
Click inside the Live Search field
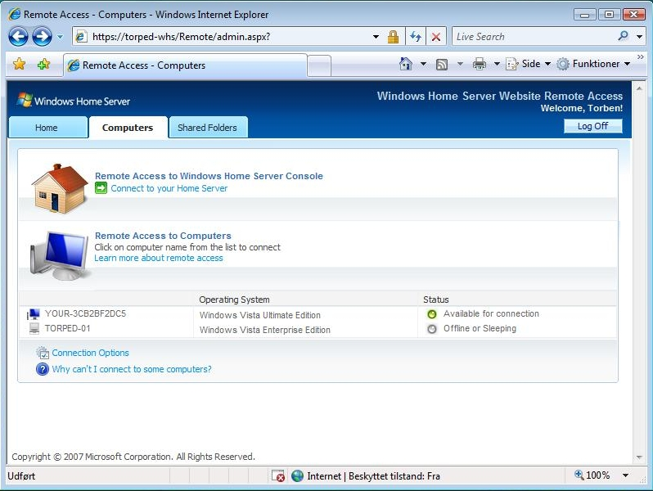tap(532, 37)
